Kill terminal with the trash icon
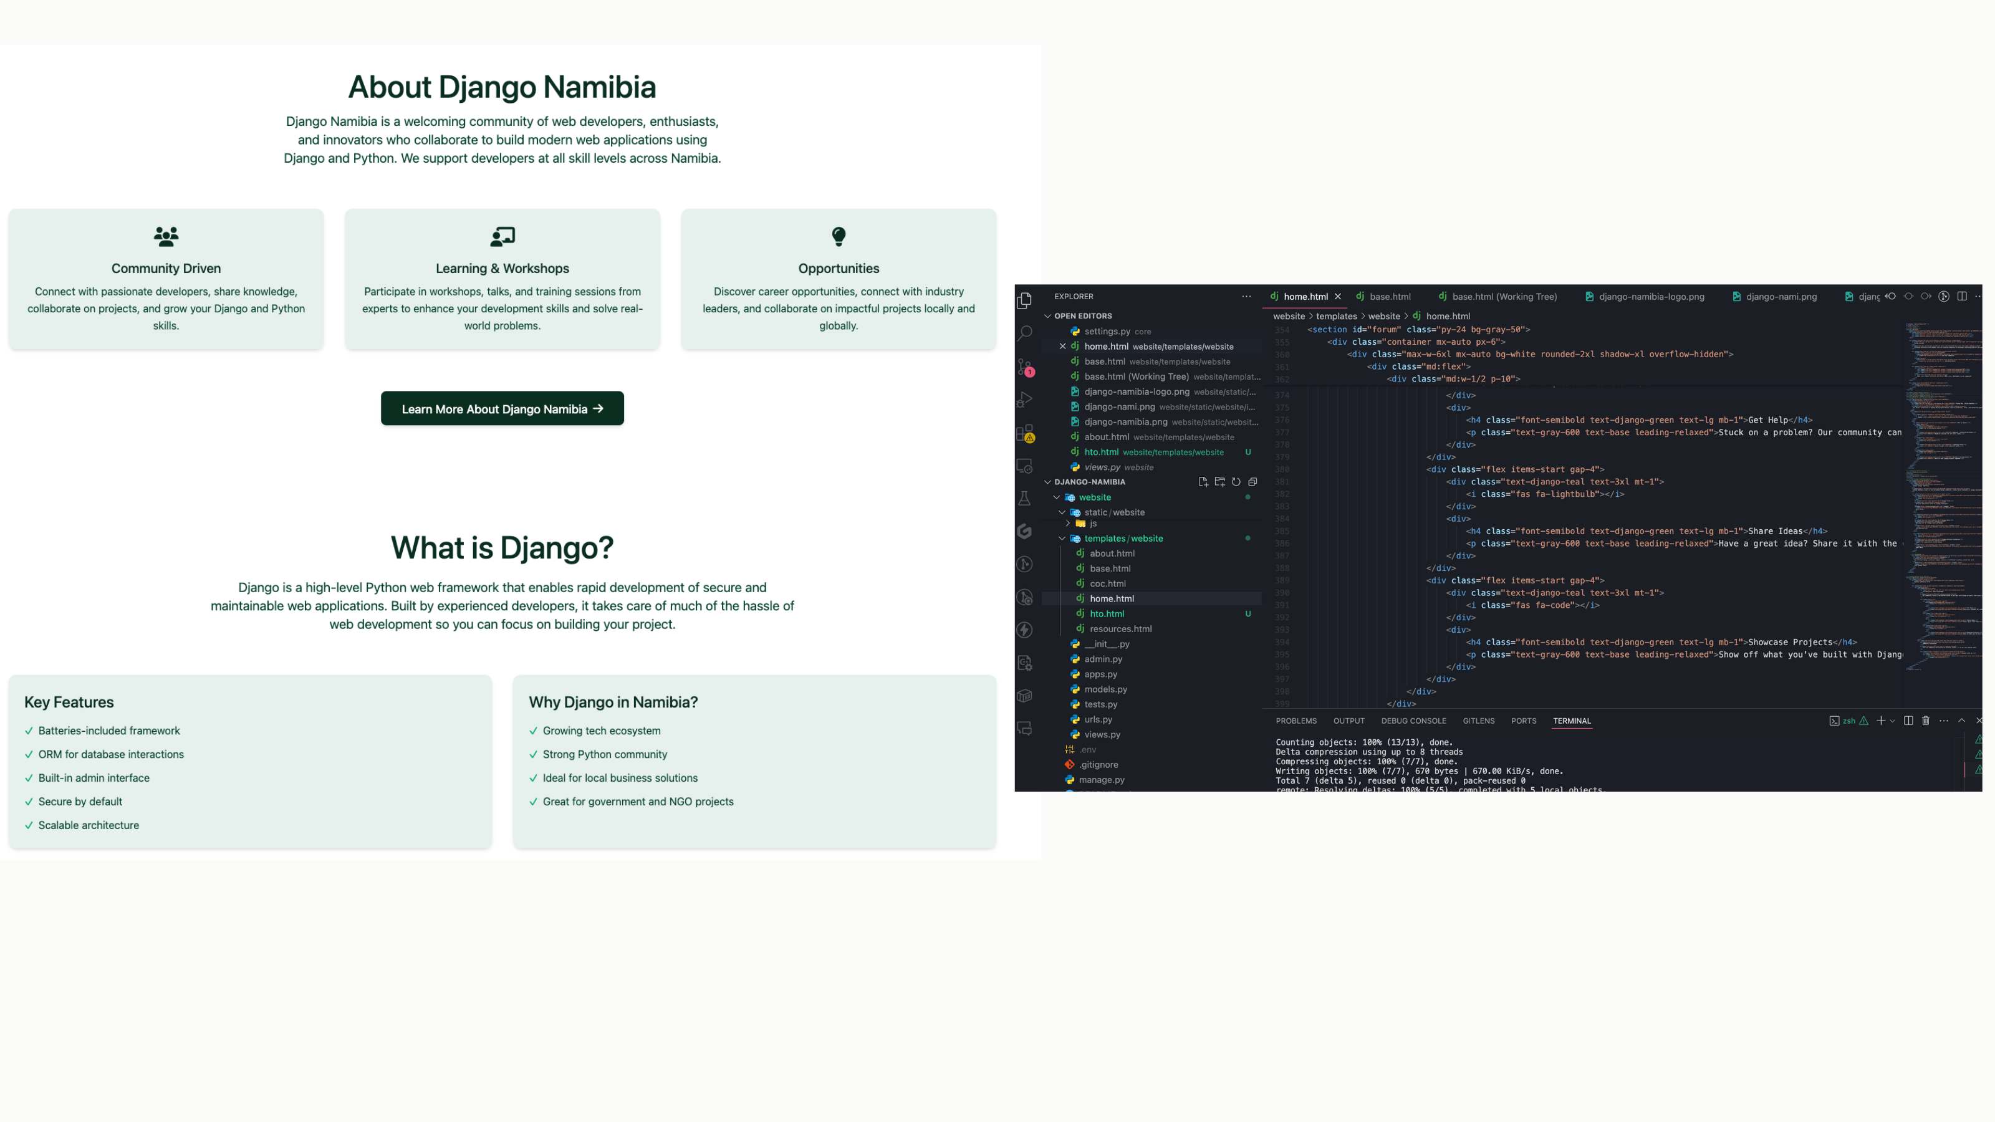This screenshot has height=1122, width=1995. click(1925, 721)
